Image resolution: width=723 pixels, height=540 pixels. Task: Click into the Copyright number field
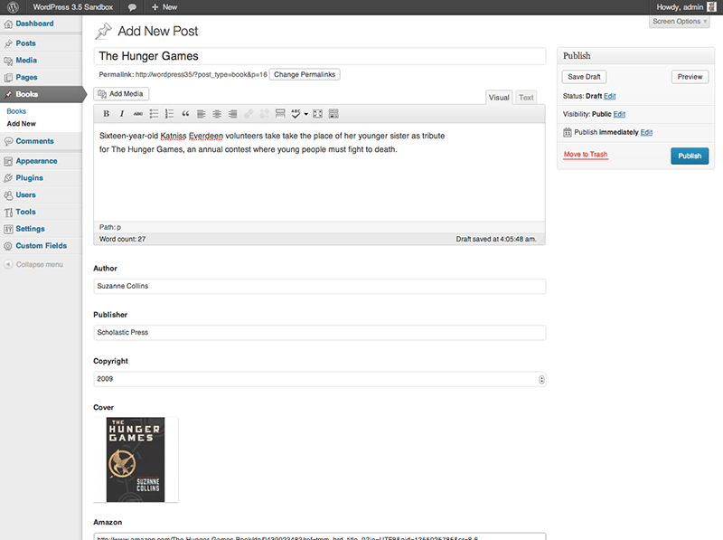(x=320, y=379)
